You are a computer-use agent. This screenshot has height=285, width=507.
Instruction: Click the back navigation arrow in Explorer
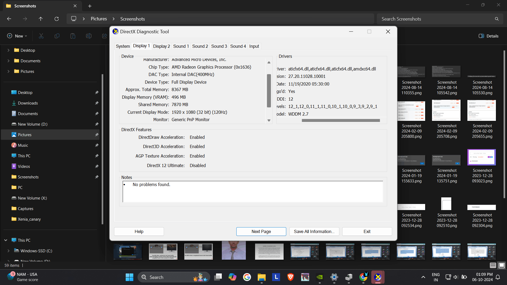9,19
